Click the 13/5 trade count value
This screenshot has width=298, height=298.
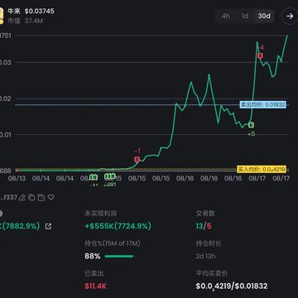204,226
